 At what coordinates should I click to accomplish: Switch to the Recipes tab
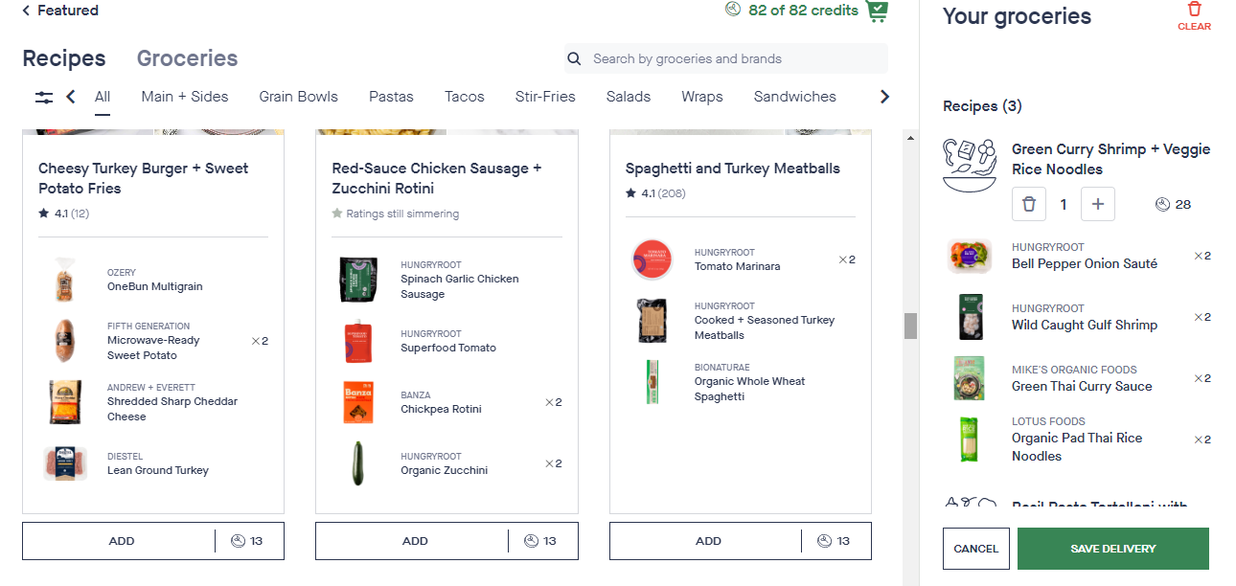click(x=64, y=58)
